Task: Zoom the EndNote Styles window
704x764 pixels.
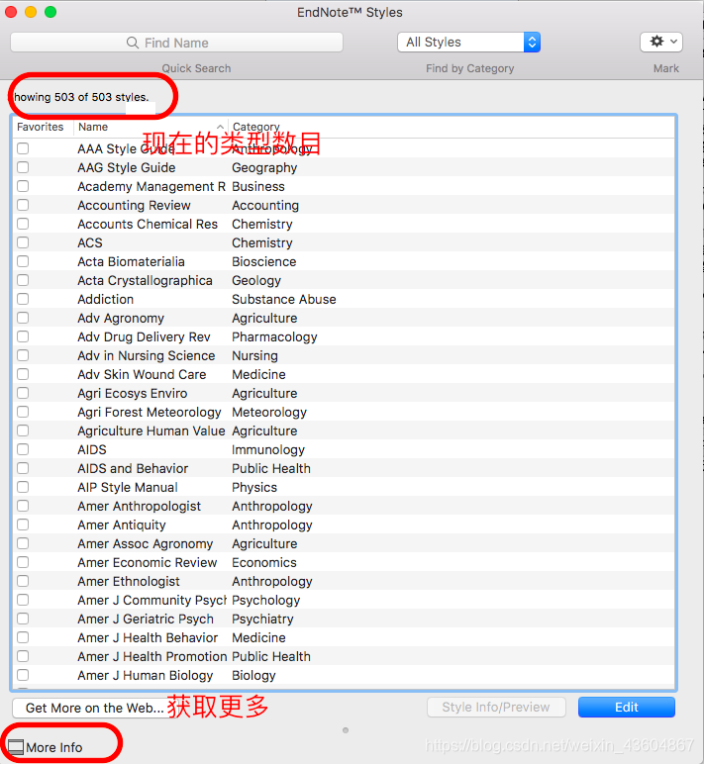Action: [x=50, y=12]
